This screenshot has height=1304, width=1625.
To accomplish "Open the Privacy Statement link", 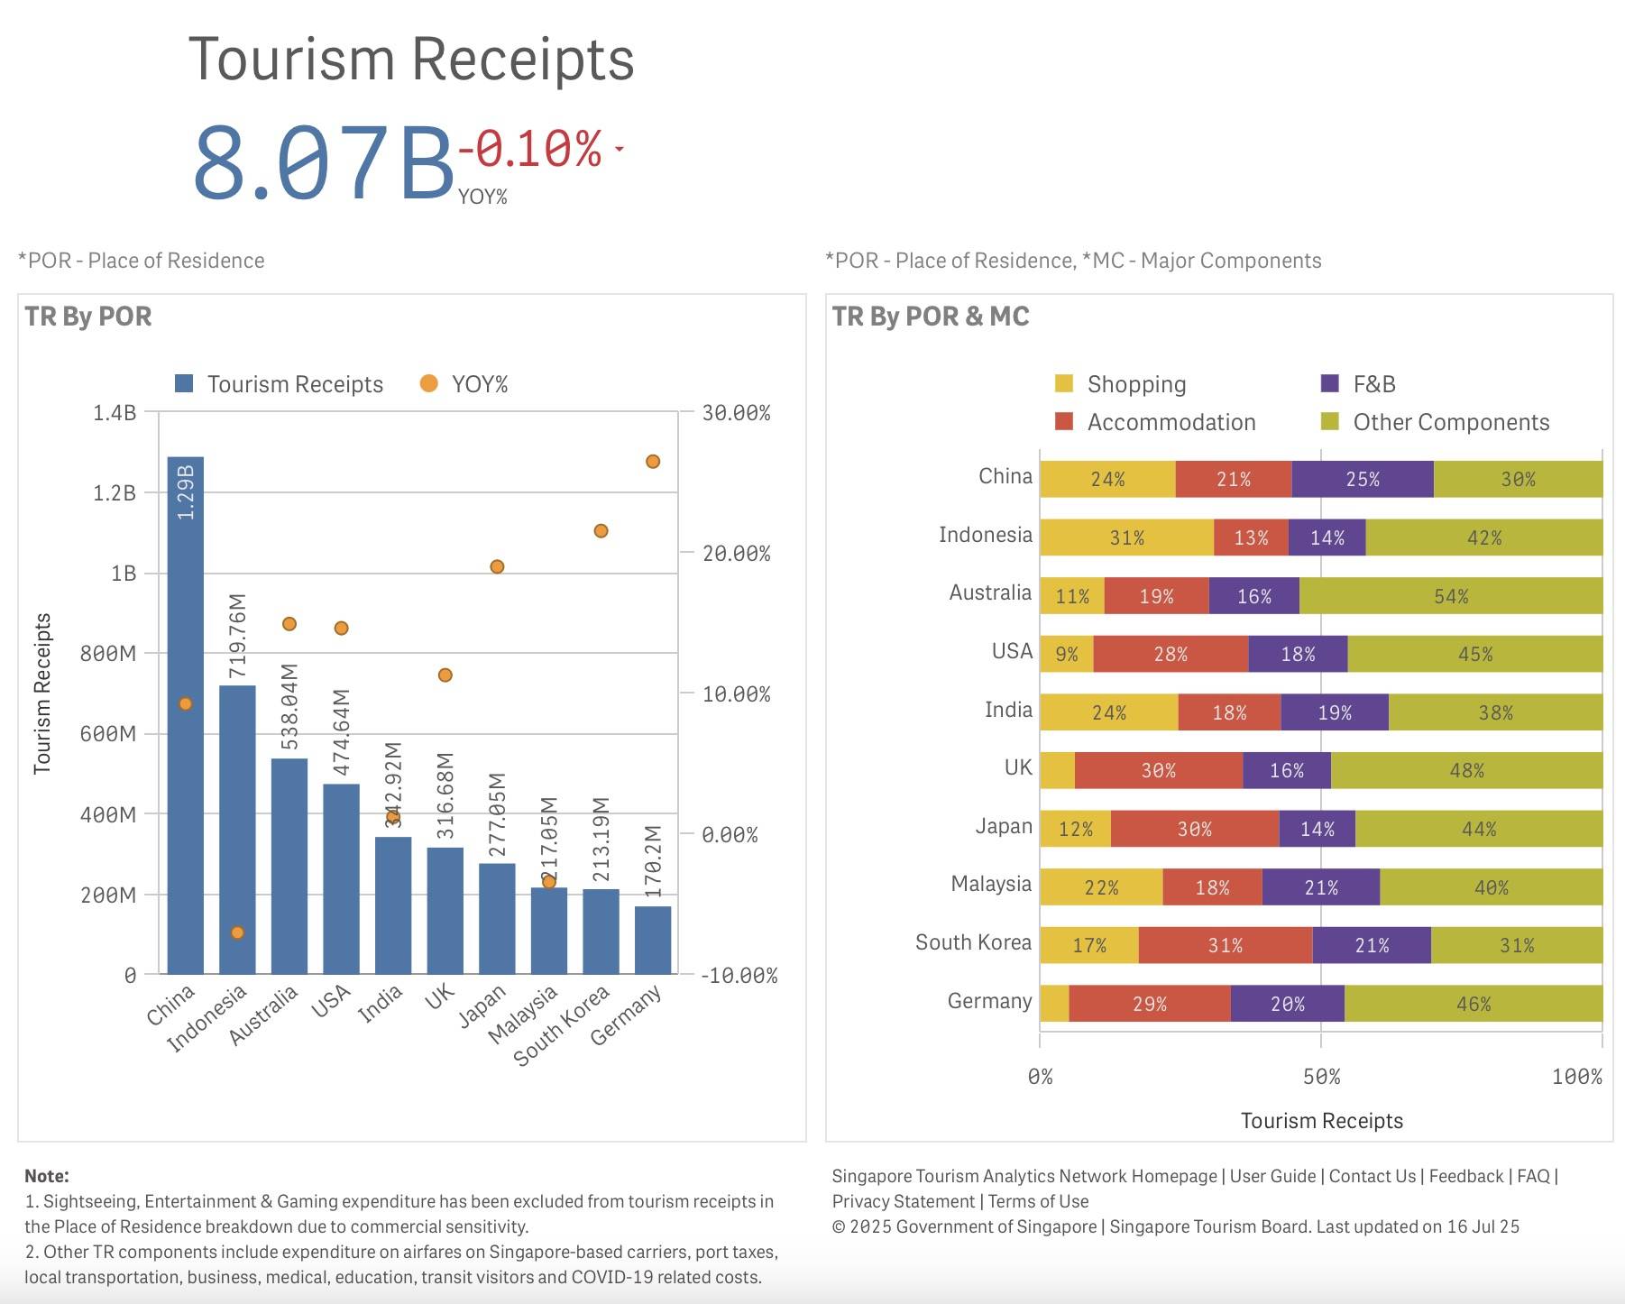I will 903,1201.
